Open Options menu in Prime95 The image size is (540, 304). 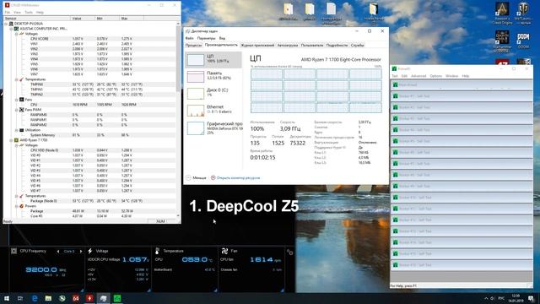click(435, 76)
